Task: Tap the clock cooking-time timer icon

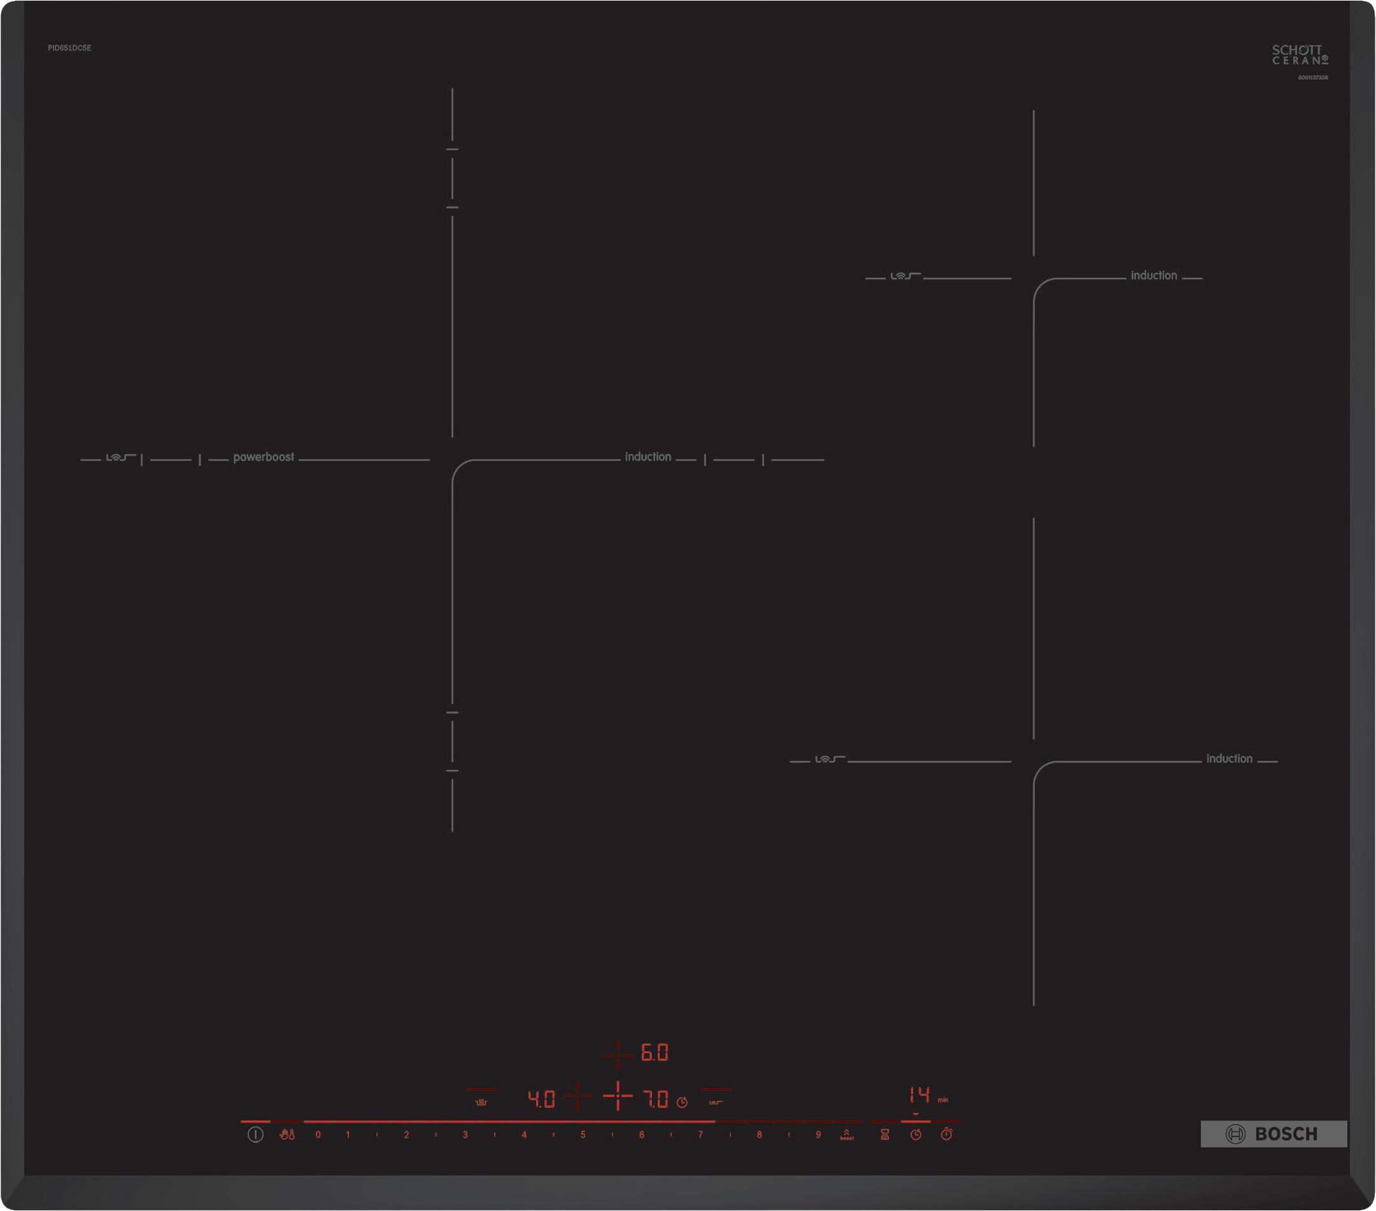Action: pyautogui.click(x=916, y=1135)
